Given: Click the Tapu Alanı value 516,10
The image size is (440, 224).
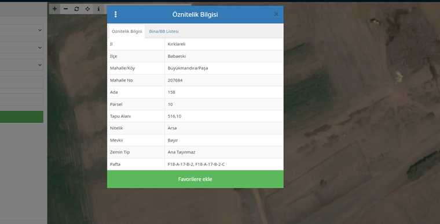Looking at the screenshot, I should pos(174,117).
